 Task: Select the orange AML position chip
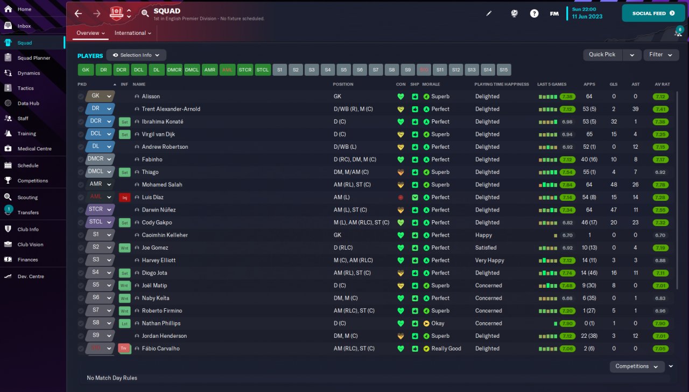pos(228,70)
